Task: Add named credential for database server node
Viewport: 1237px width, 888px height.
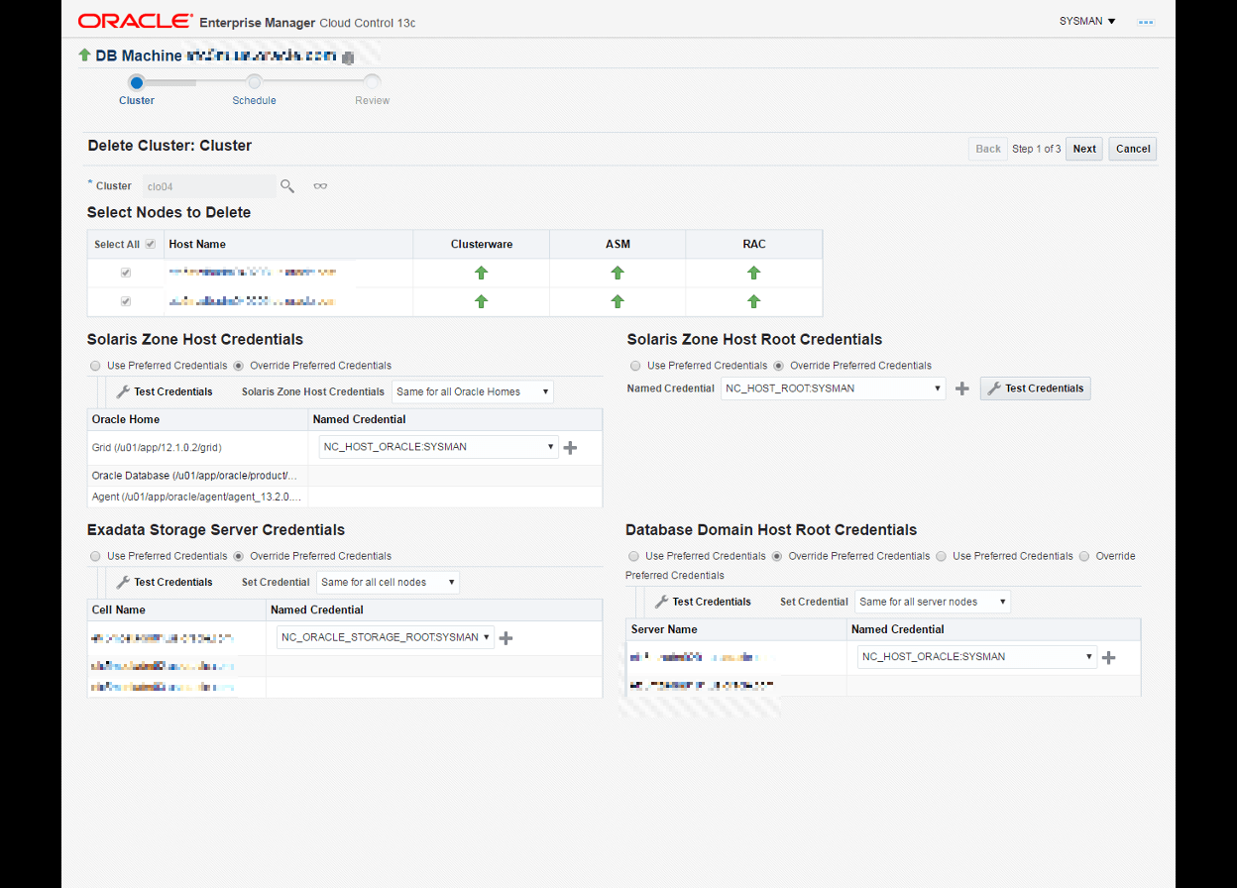Action: click(x=1109, y=657)
